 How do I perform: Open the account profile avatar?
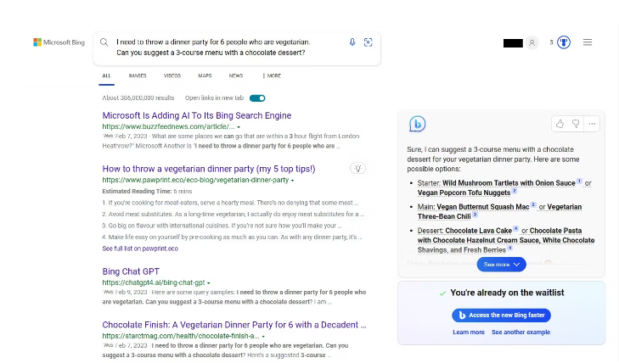(532, 42)
